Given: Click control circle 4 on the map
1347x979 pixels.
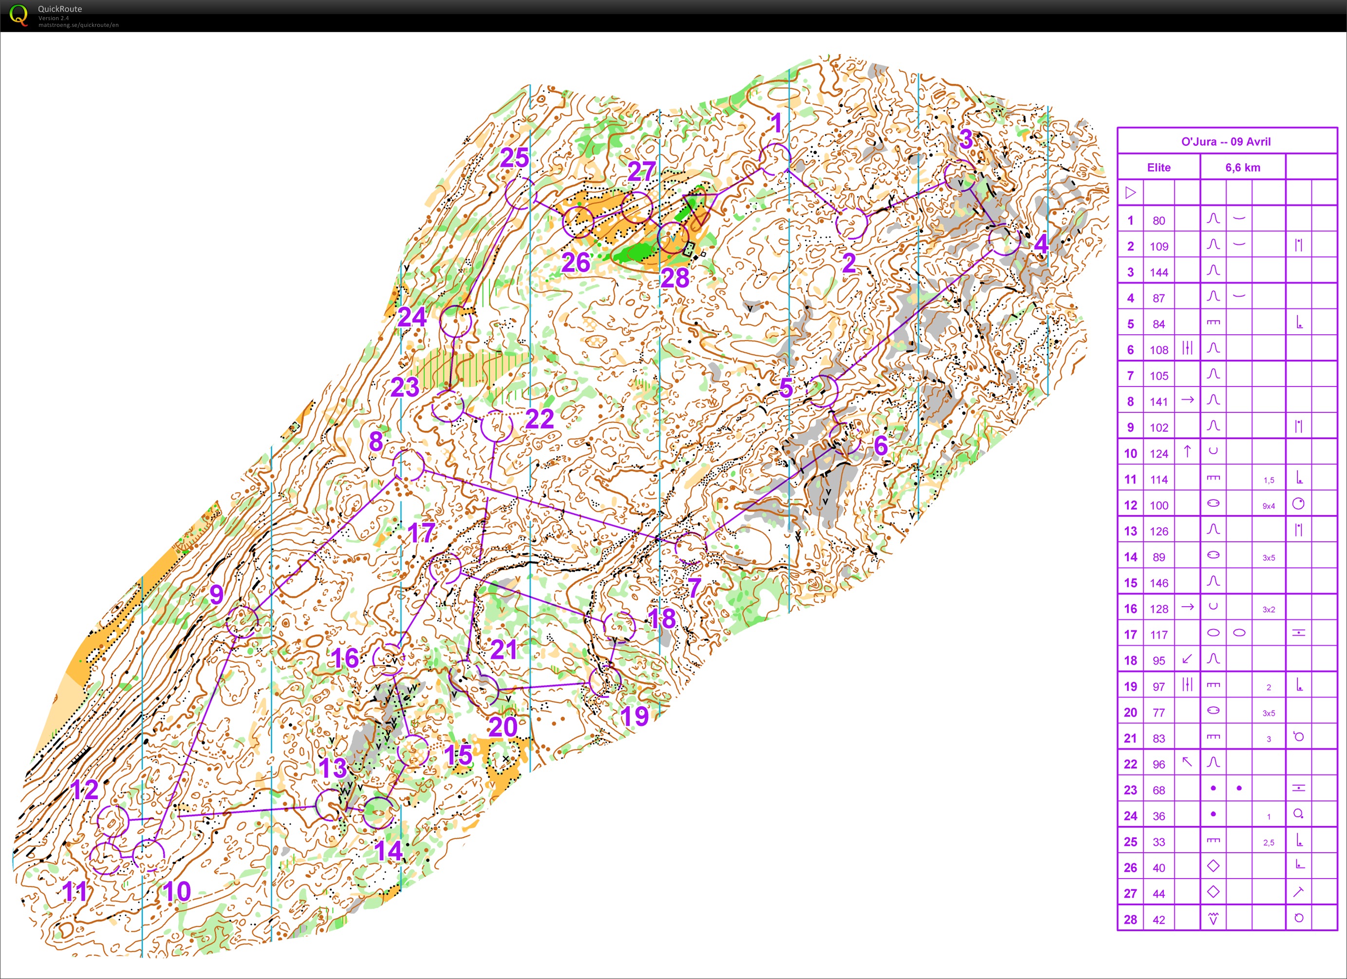Looking at the screenshot, I should pos(1004,240).
